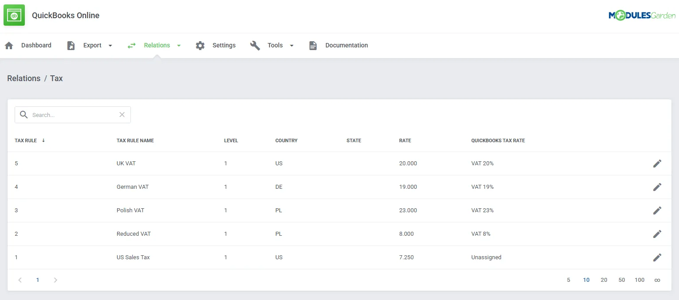Edit the Polish VAT tax rule
Image resolution: width=679 pixels, height=300 pixels.
657,210
